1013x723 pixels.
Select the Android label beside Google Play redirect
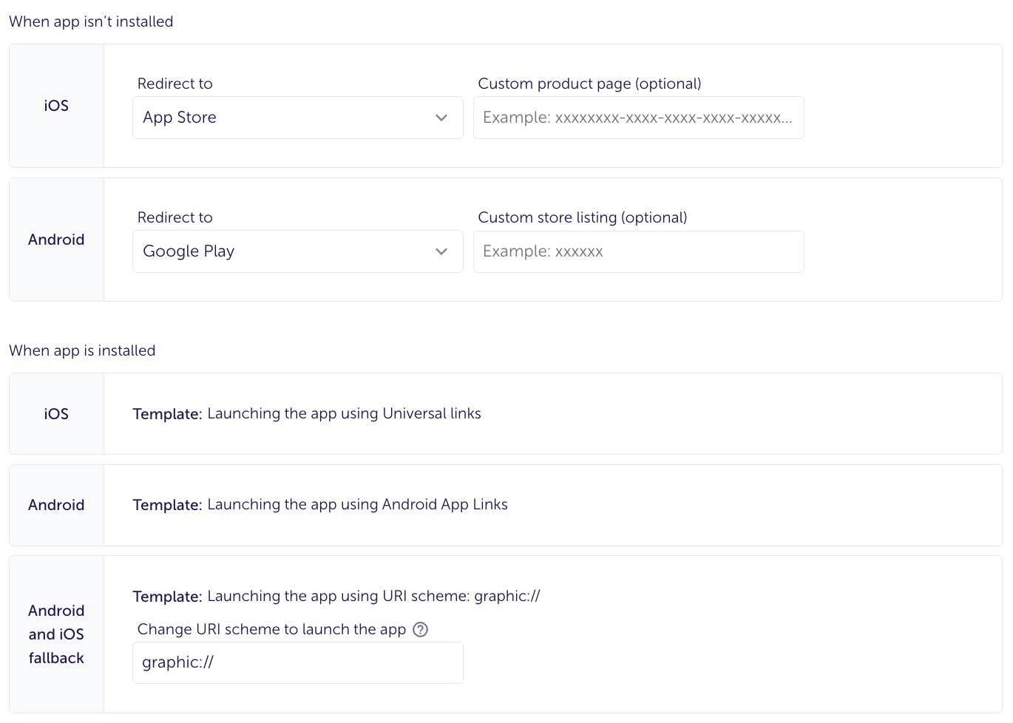[56, 240]
